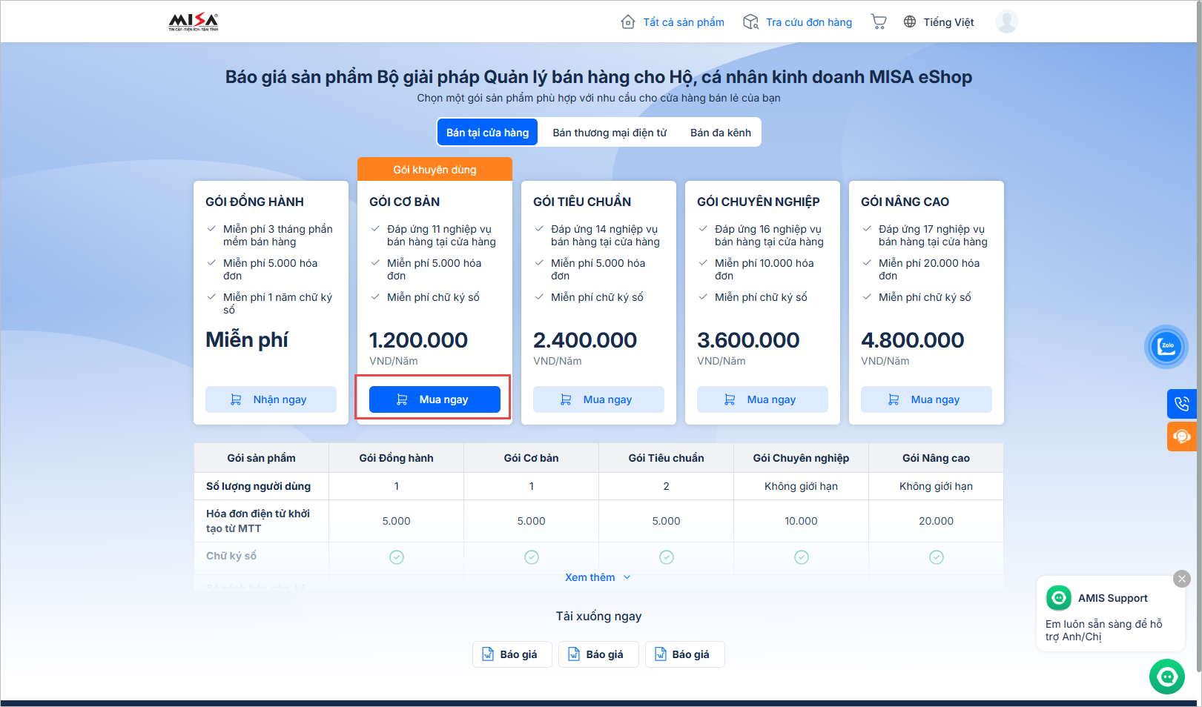
Task: Download the first Báo giá file
Action: point(512,654)
